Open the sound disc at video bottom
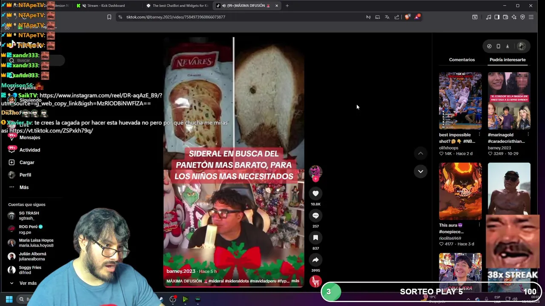The image size is (545, 306). pos(316,281)
